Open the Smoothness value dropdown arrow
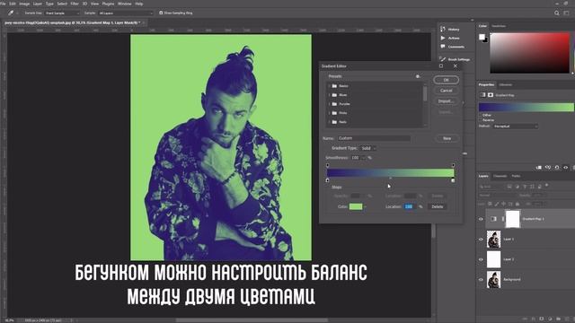575x323 pixels. 363,158
